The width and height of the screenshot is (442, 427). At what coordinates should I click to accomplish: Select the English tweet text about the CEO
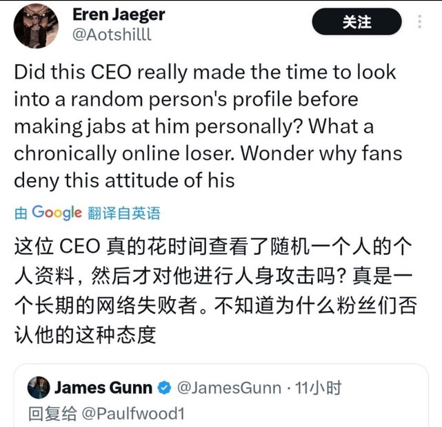pyautogui.click(x=208, y=126)
